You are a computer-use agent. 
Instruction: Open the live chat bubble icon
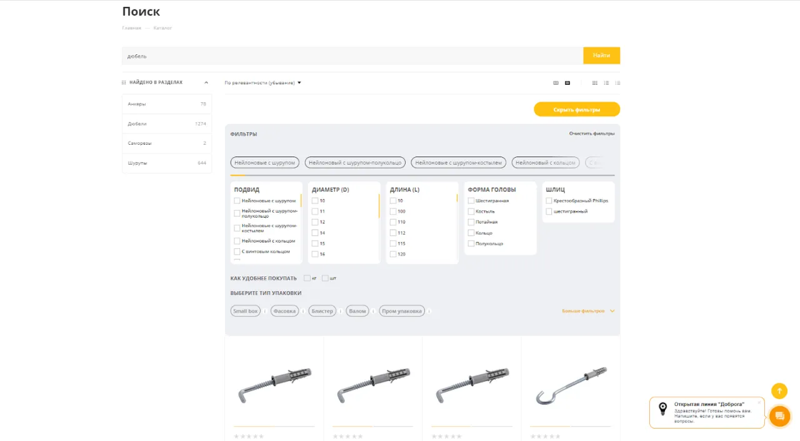[x=779, y=416]
